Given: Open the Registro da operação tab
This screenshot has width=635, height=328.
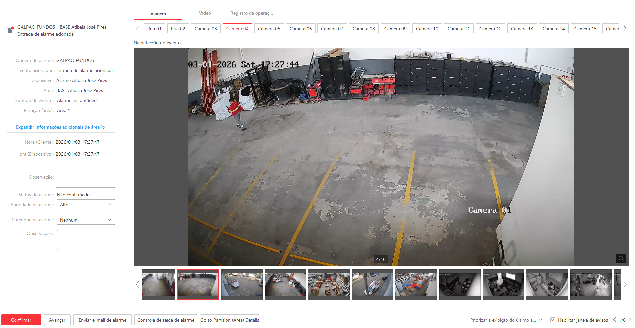Looking at the screenshot, I should (x=251, y=13).
